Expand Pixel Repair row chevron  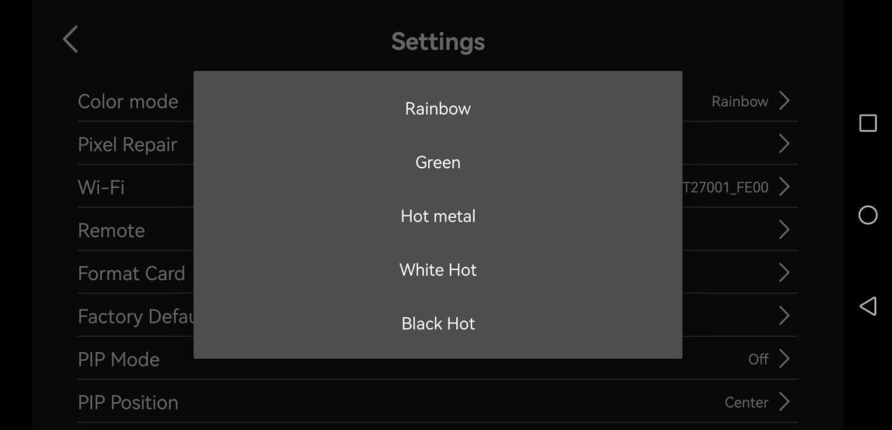(784, 144)
